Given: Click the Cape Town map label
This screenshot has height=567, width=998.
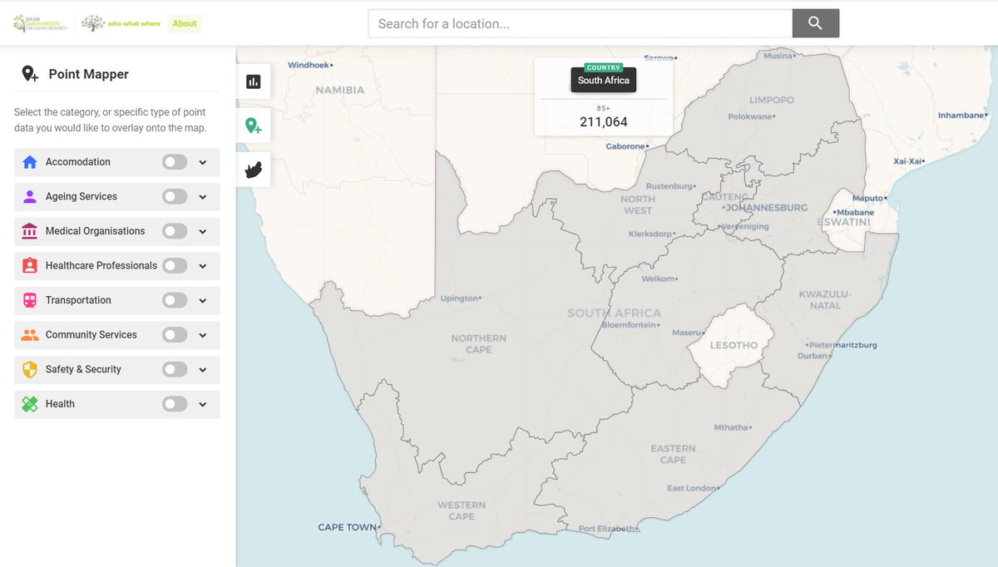Looking at the screenshot, I should tap(348, 527).
